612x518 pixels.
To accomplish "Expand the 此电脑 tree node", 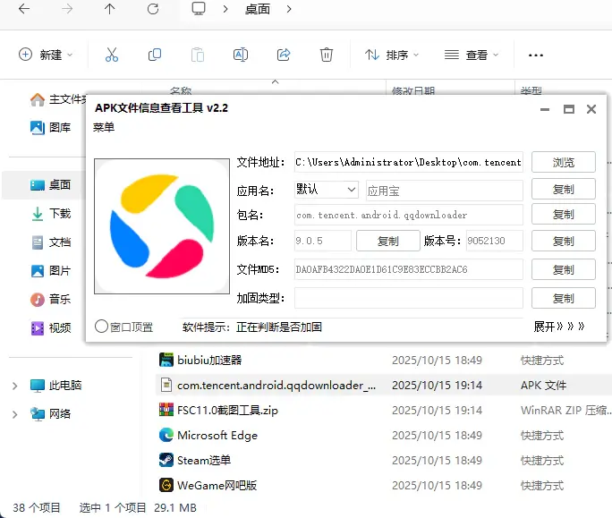I will tap(14, 386).
